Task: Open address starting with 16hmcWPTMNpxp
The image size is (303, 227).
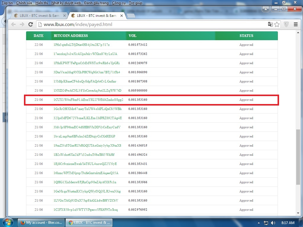Action: pos(86,173)
